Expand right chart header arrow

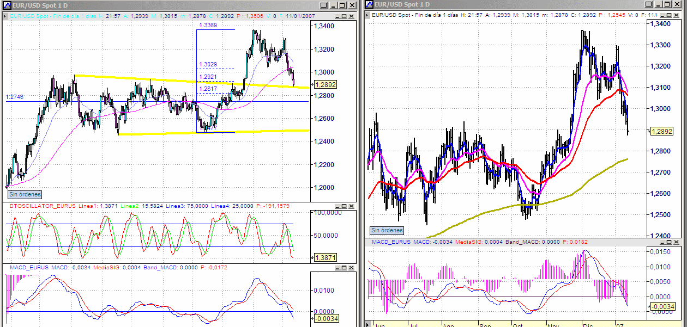click(367, 15)
